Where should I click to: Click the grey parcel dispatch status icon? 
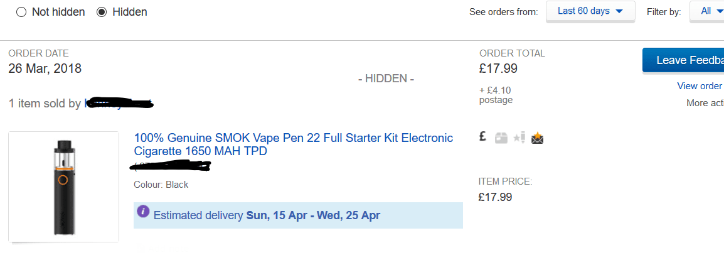pos(501,138)
